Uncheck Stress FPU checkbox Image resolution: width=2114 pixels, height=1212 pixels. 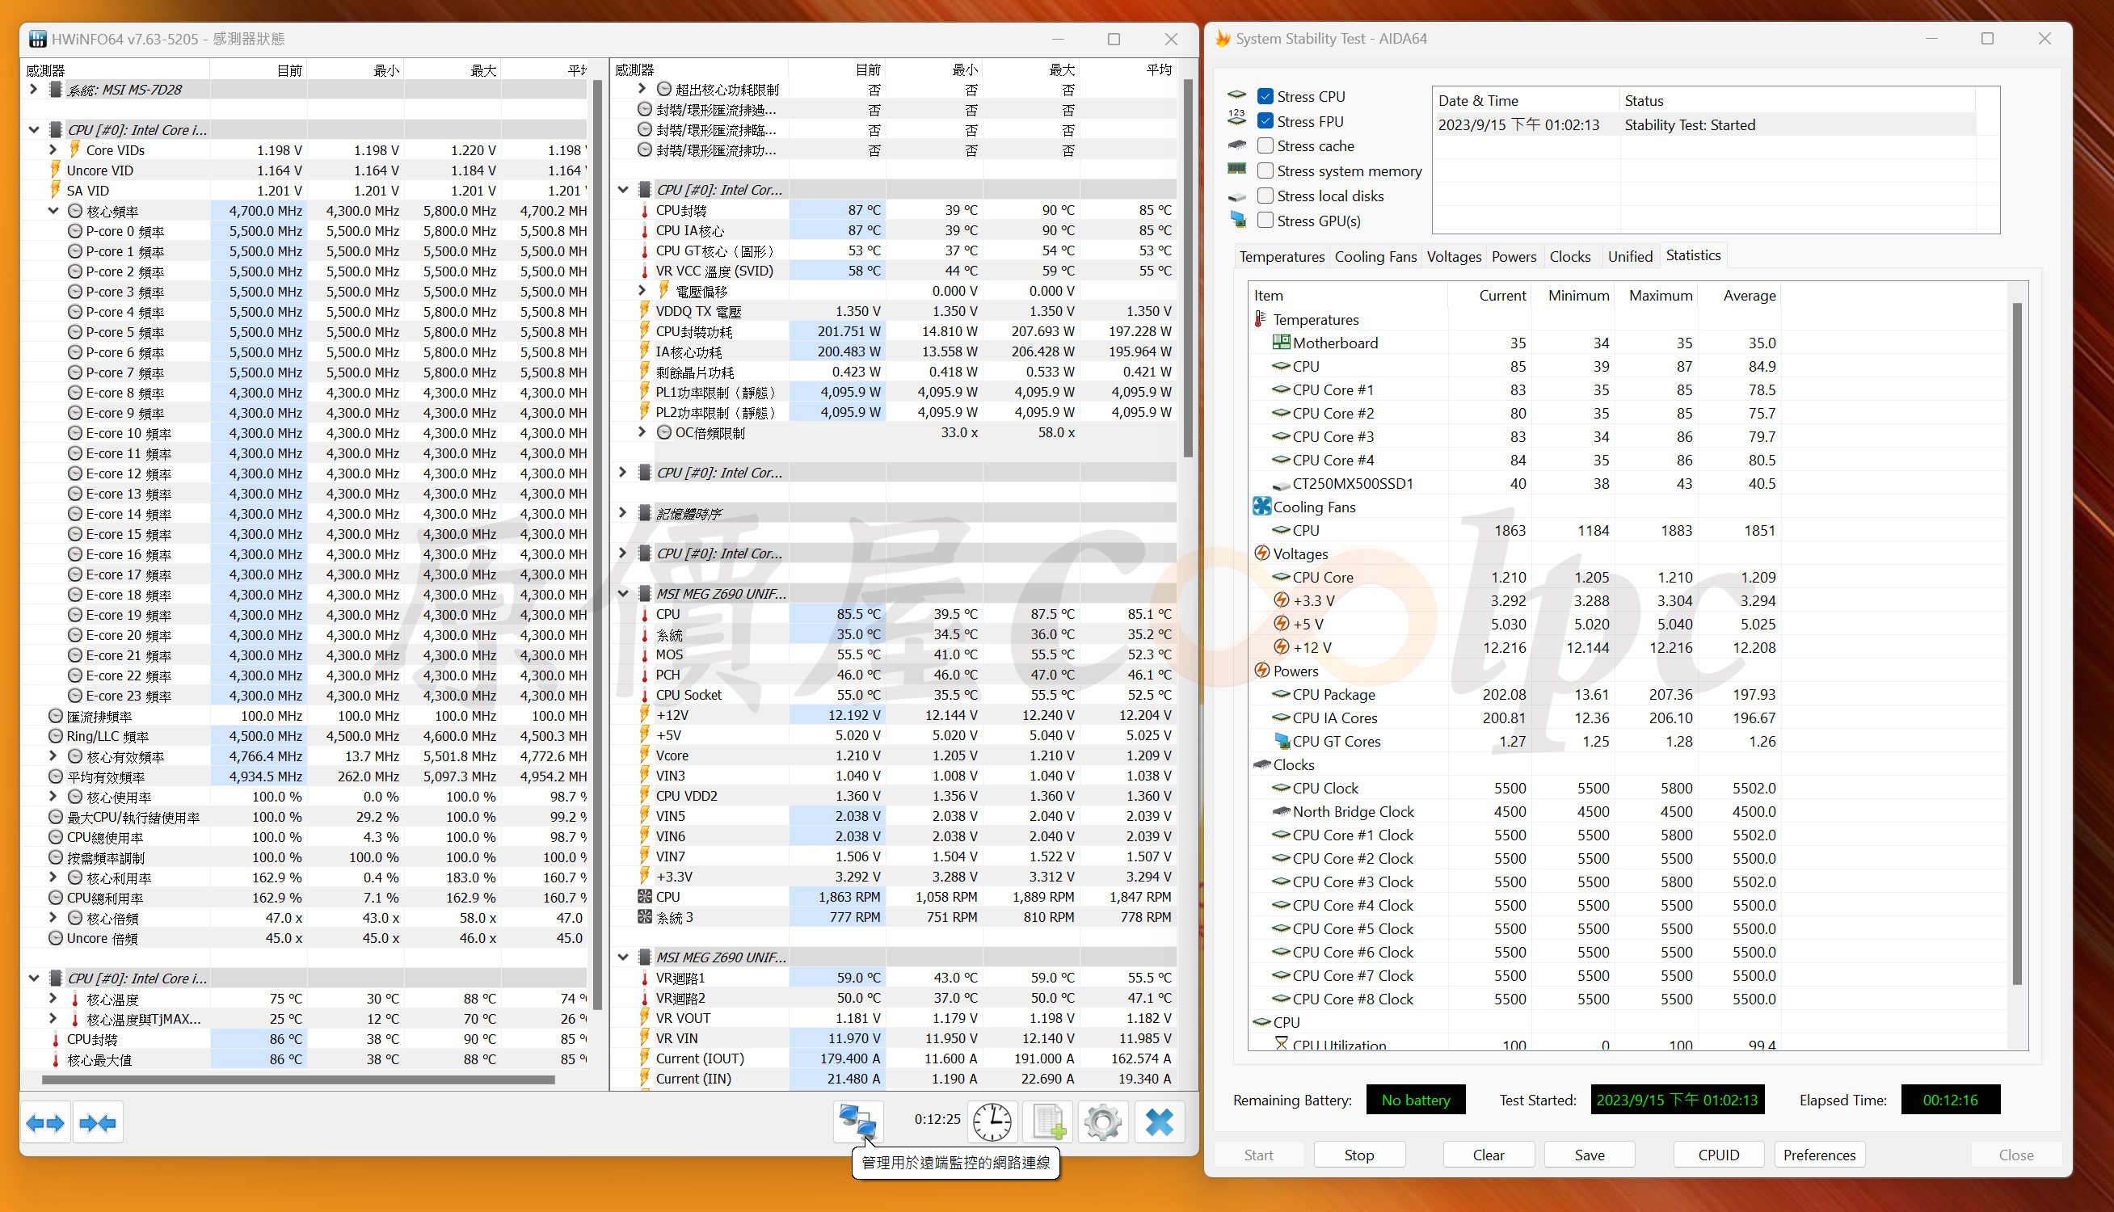[1265, 121]
